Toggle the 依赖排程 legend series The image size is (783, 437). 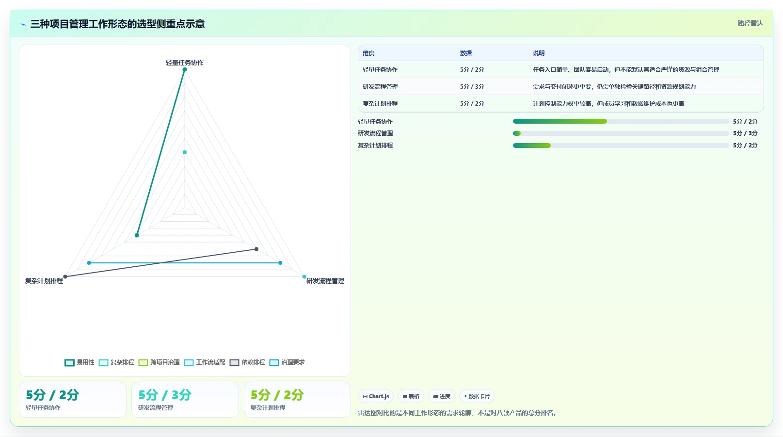[x=247, y=362]
